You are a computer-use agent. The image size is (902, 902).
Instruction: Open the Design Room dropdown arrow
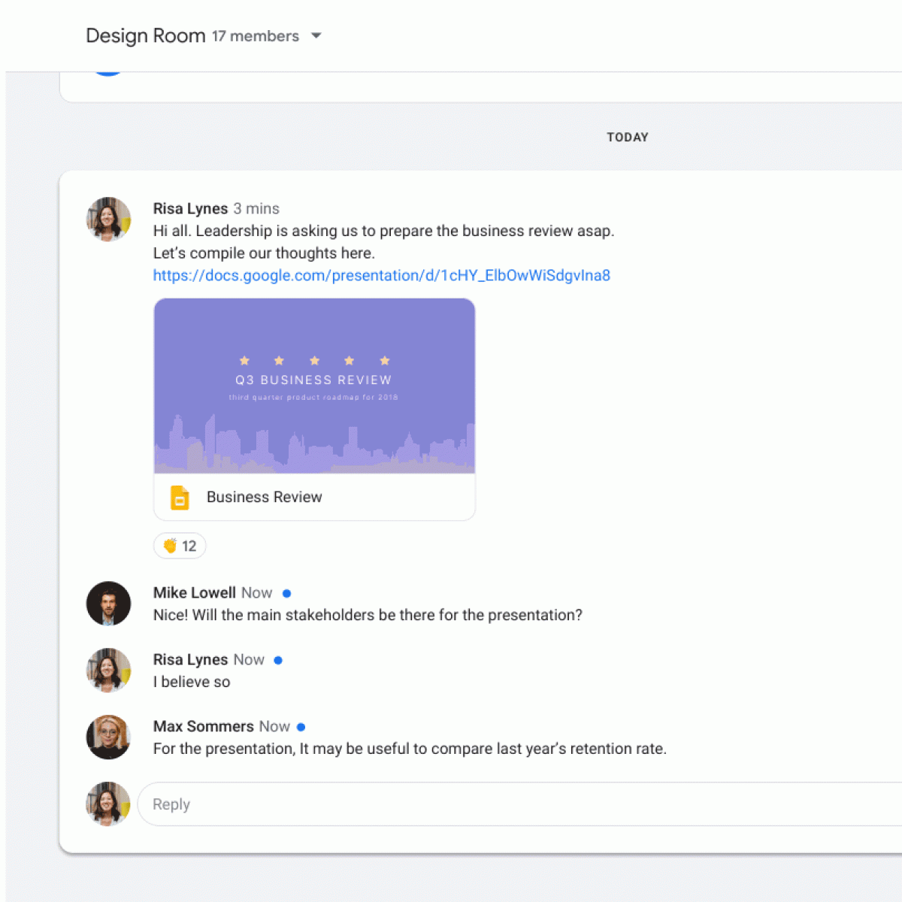(316, 36)
